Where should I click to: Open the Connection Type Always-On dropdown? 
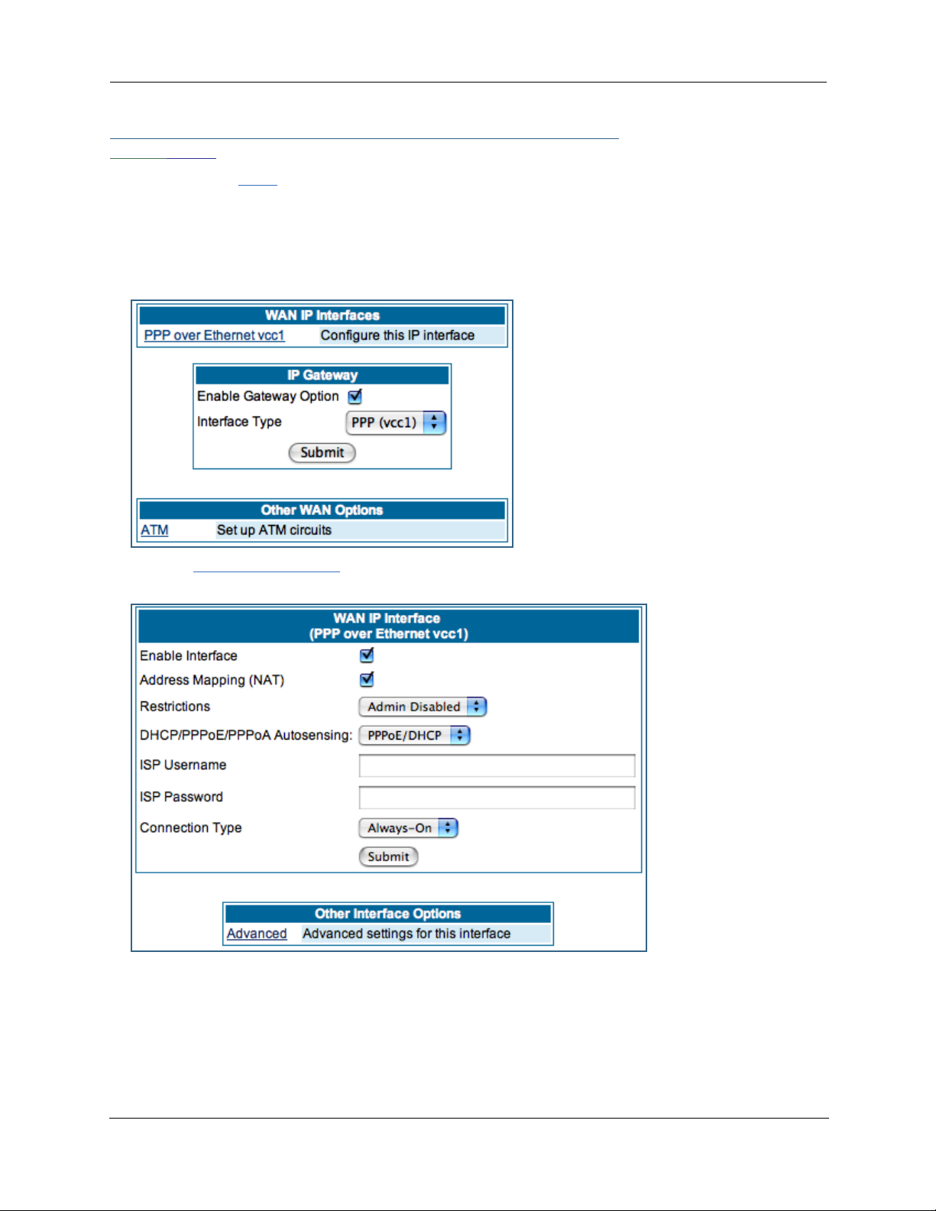click(408, 828)
